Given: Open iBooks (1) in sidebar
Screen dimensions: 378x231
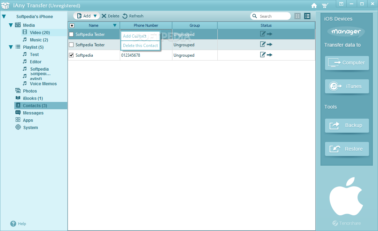Looking at the screenshot, I should pyautogui.click(x=33, y=98).
